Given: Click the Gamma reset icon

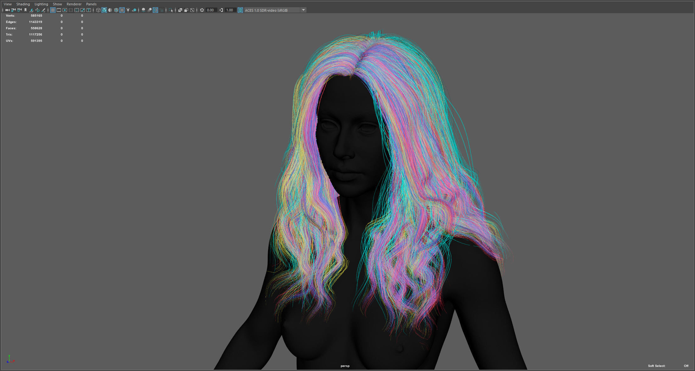Looking at the screenshot, I should [x=221, y=10].
